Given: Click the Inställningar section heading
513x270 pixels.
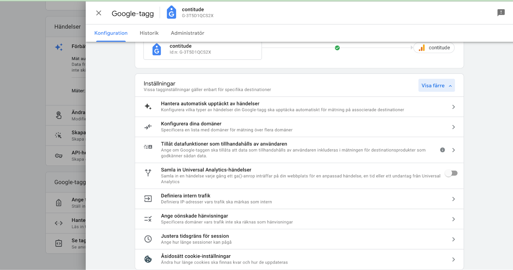Looking at the screenshot, I should click(x=159, y=84).
